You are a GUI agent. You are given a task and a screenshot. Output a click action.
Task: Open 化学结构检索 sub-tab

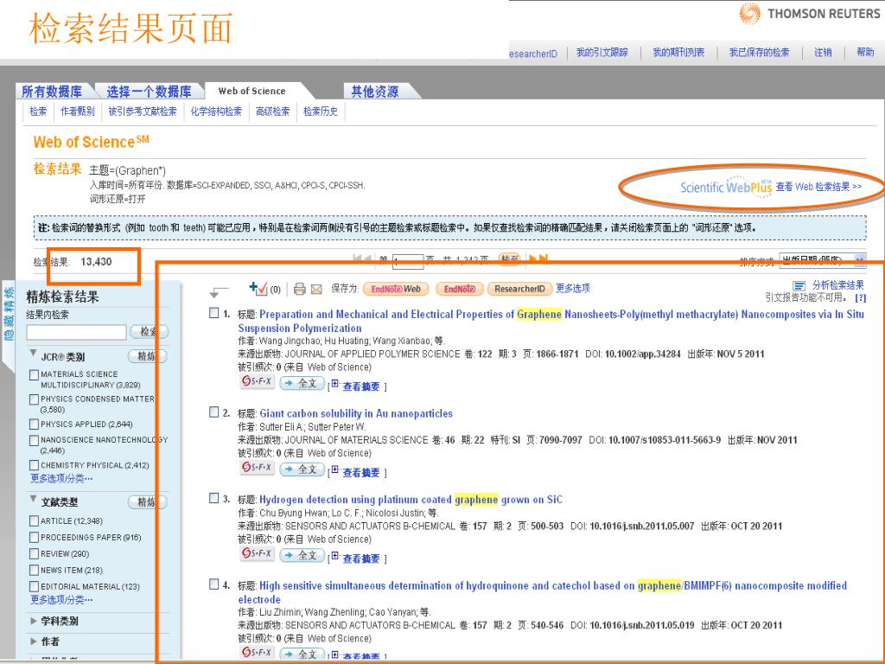(x=216, y=112)
